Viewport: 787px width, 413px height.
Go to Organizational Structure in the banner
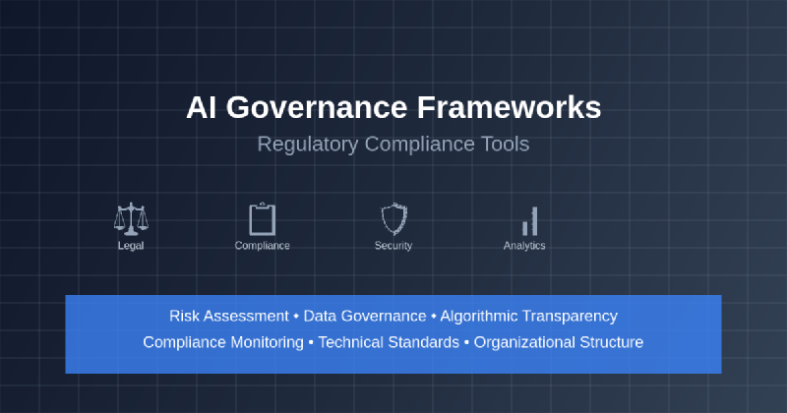558,342
